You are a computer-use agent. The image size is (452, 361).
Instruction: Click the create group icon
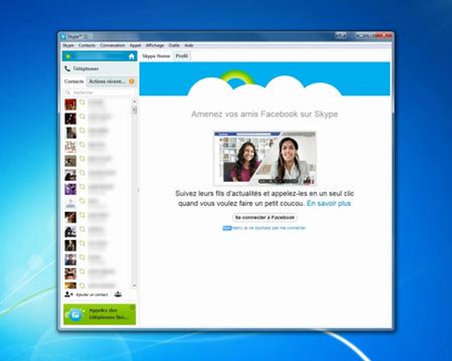[118, 294]
